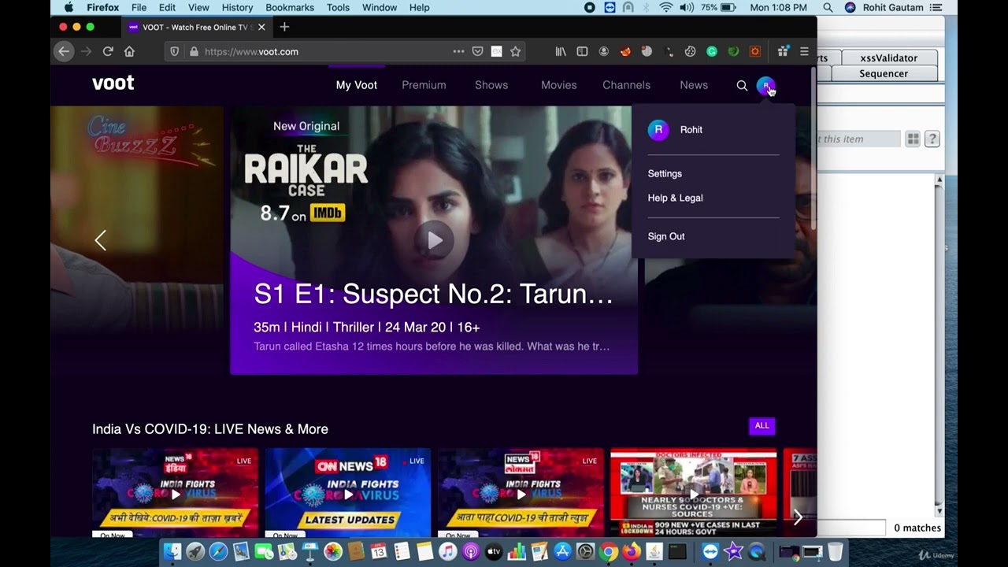Switch to Premium section
Screen dimensions: 1008x567
(x=424, y=85)
